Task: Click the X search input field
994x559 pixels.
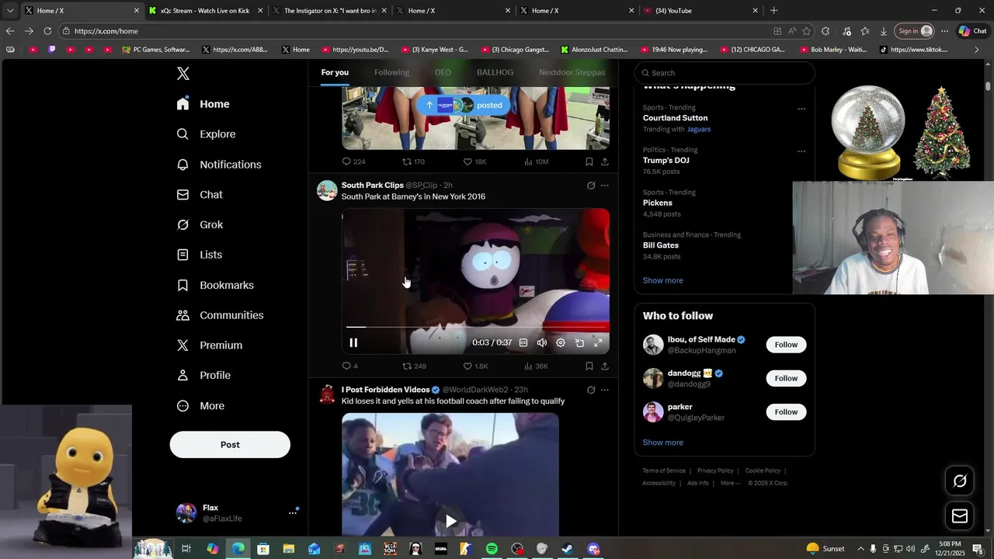Action: point(725,73)
